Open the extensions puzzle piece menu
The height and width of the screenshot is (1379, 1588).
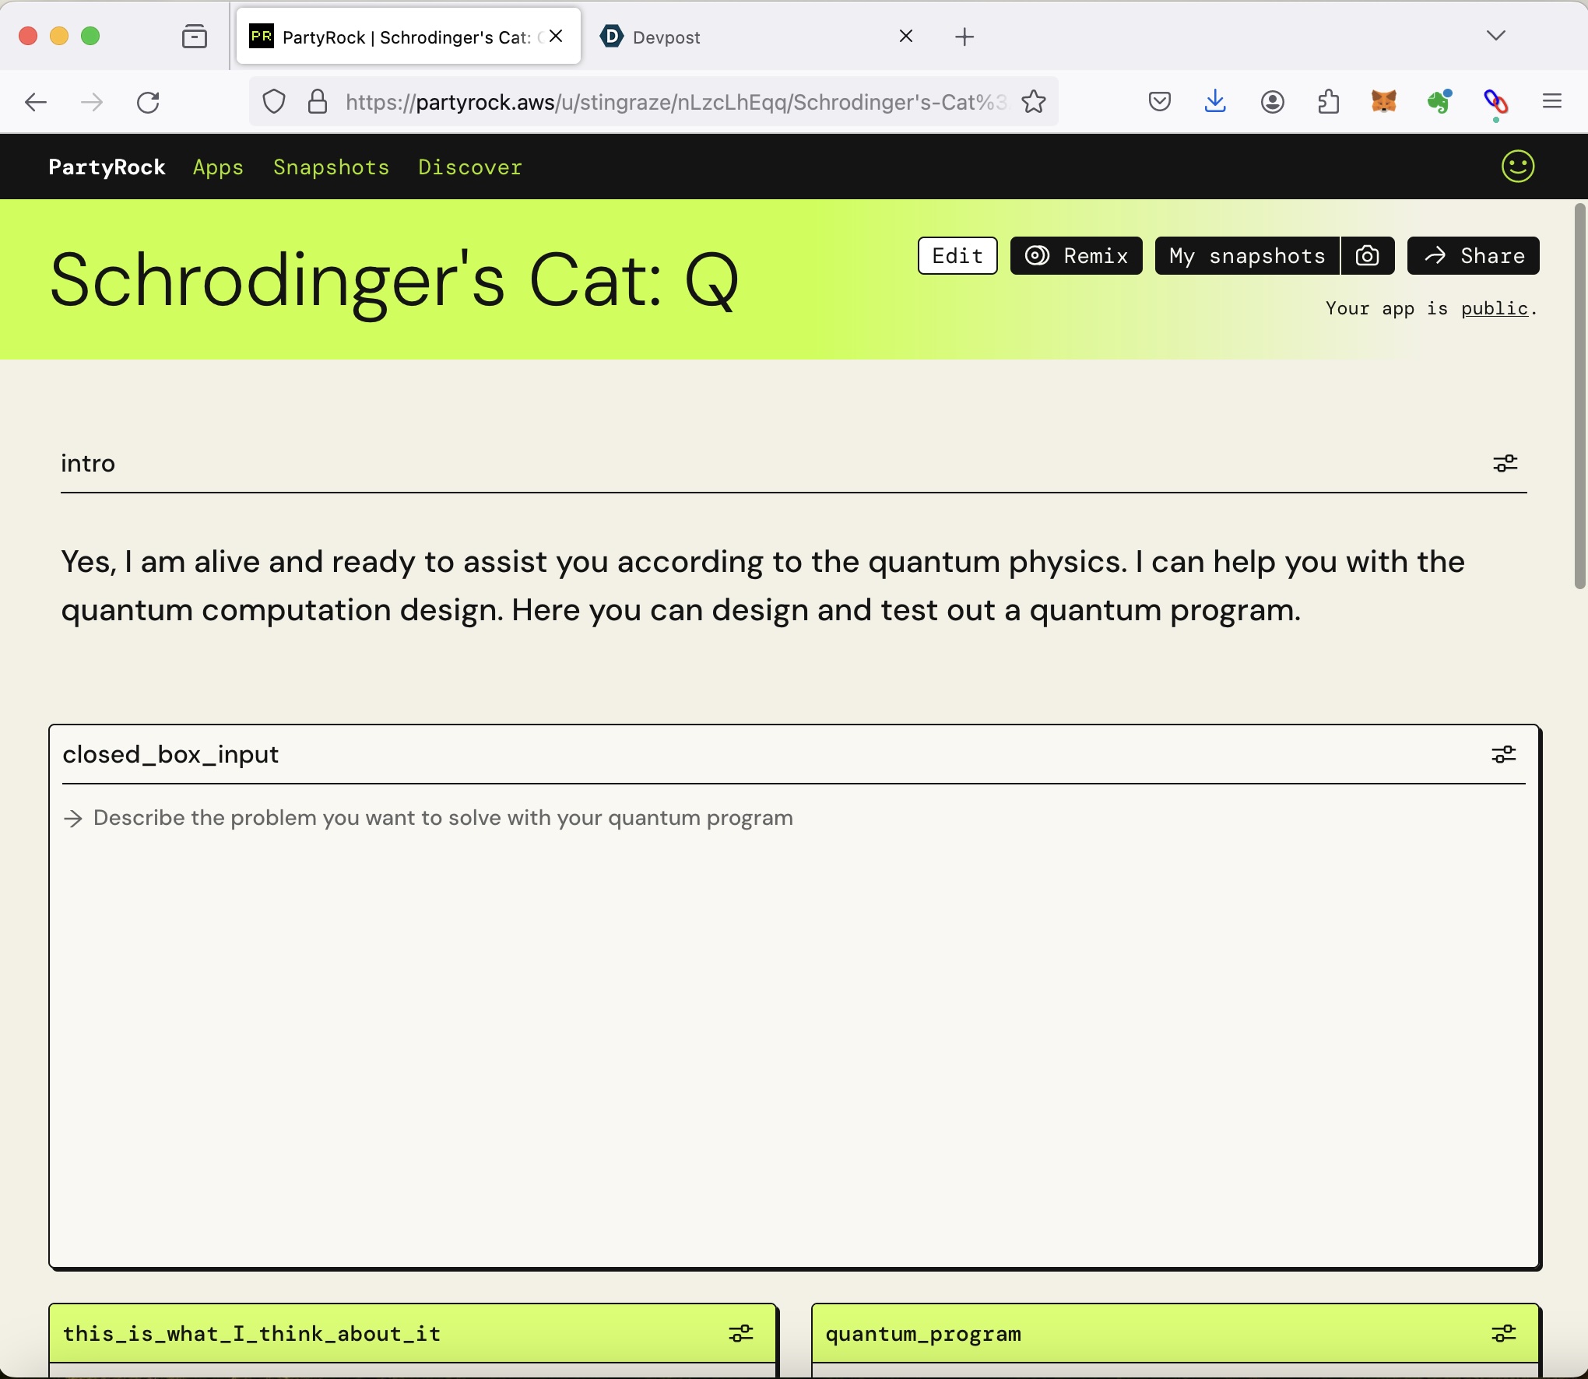[x=1328, y=102]
